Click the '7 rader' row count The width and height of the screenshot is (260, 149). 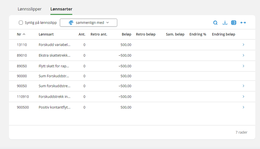pos(242,132)
